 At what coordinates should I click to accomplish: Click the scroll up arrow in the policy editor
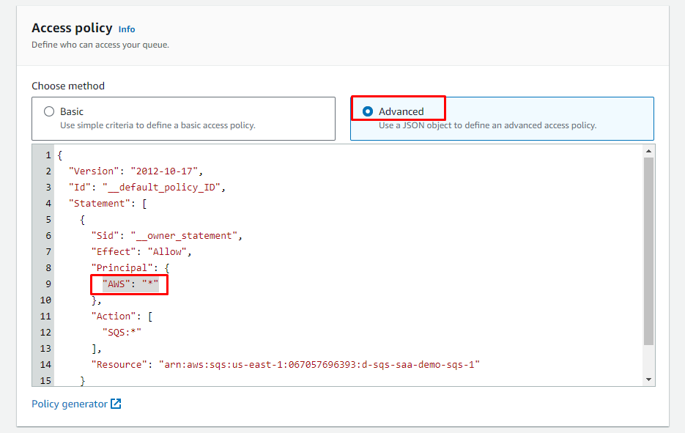pyautogui.click(x=648, y=151)
